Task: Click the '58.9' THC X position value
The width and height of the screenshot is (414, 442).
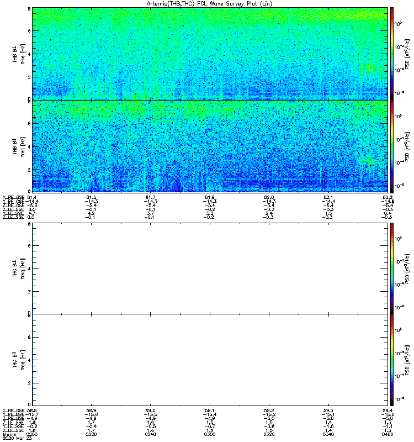Action: (x=91, y=411)
